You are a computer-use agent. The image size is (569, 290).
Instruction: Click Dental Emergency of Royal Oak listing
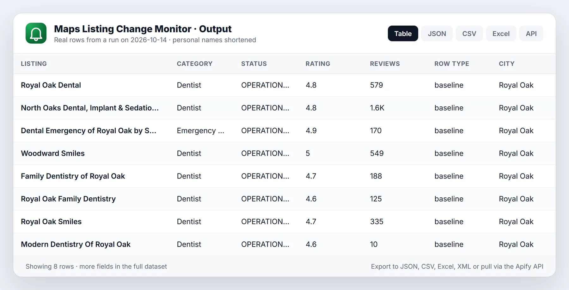[89, 131]
